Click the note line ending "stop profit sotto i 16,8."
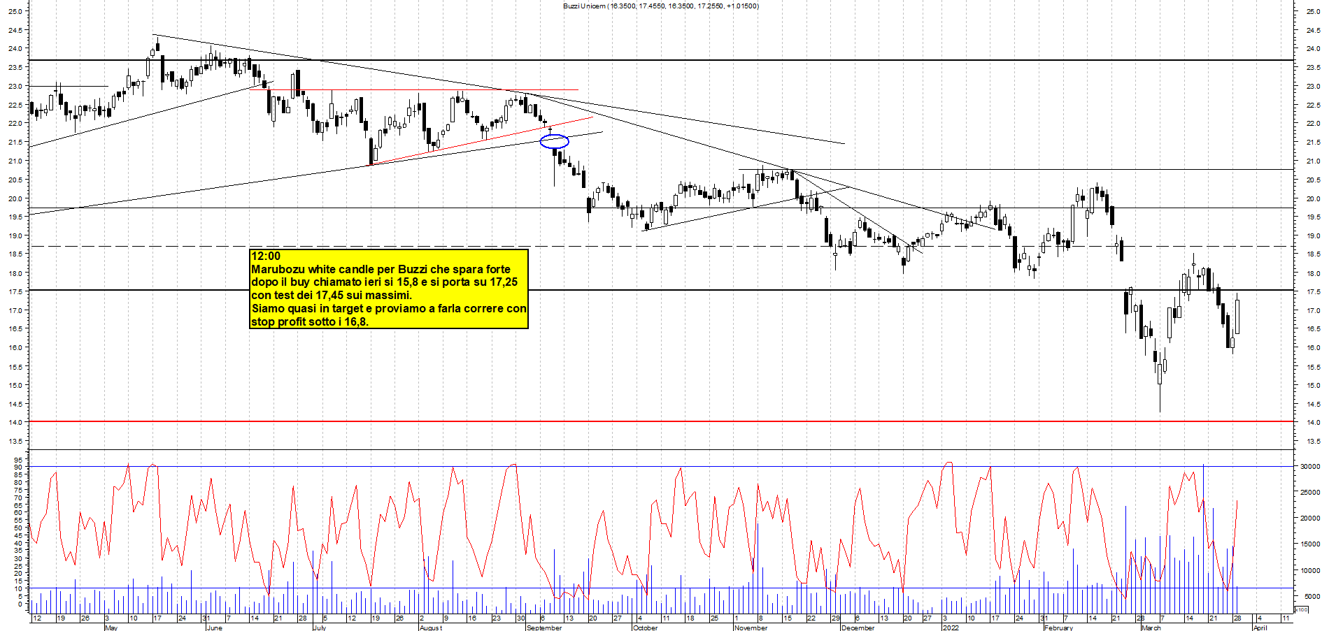The width and height of the screenshot is (1322, 631). [x=310, y=322]
